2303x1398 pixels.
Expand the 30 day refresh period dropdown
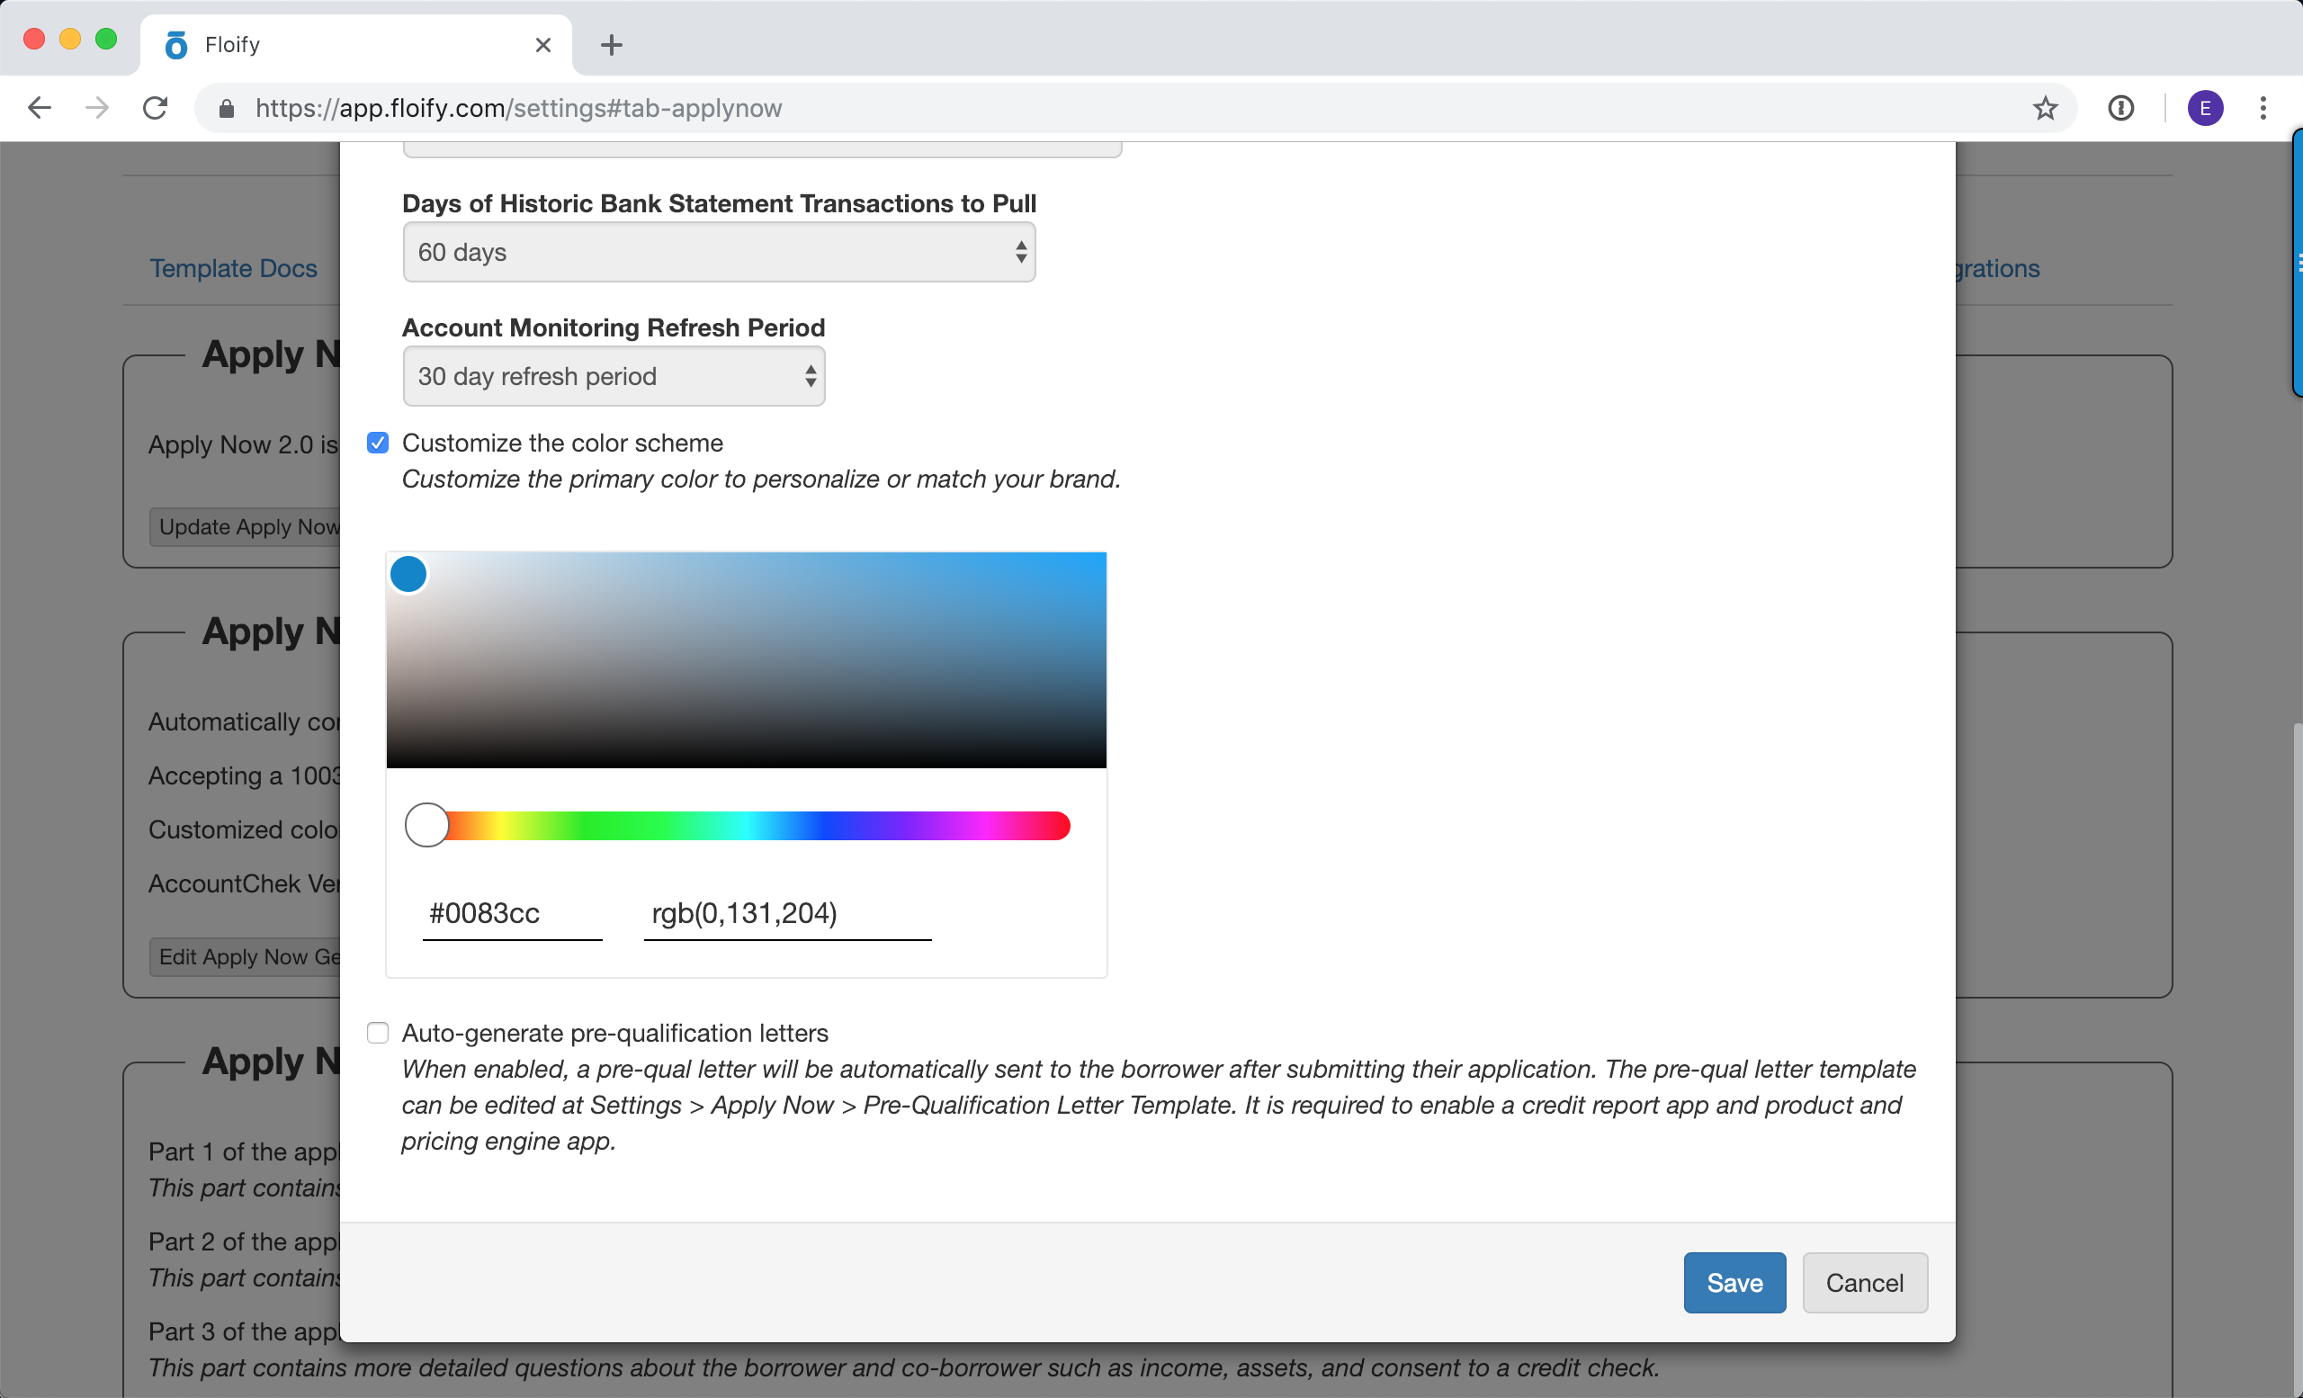614,377
